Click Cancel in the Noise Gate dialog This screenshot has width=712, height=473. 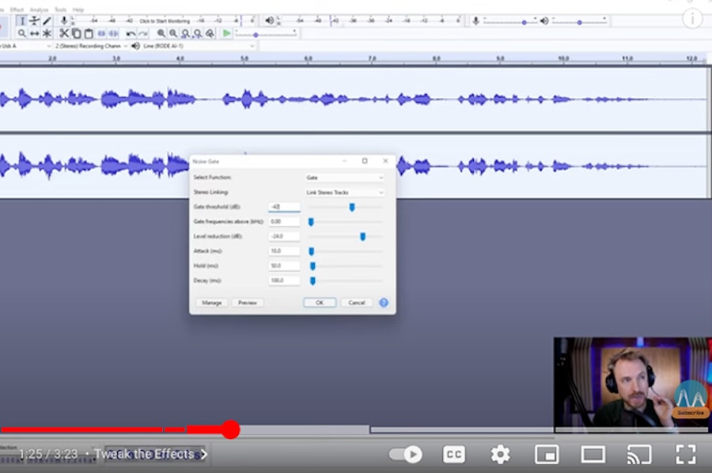point(357,303)
